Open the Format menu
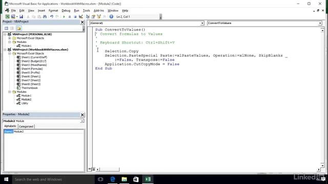328x184 pixels. click(x=53, y=10)
